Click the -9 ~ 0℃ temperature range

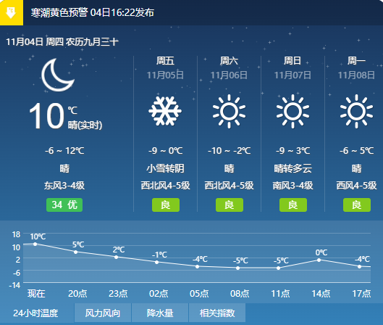coord(165,151)
